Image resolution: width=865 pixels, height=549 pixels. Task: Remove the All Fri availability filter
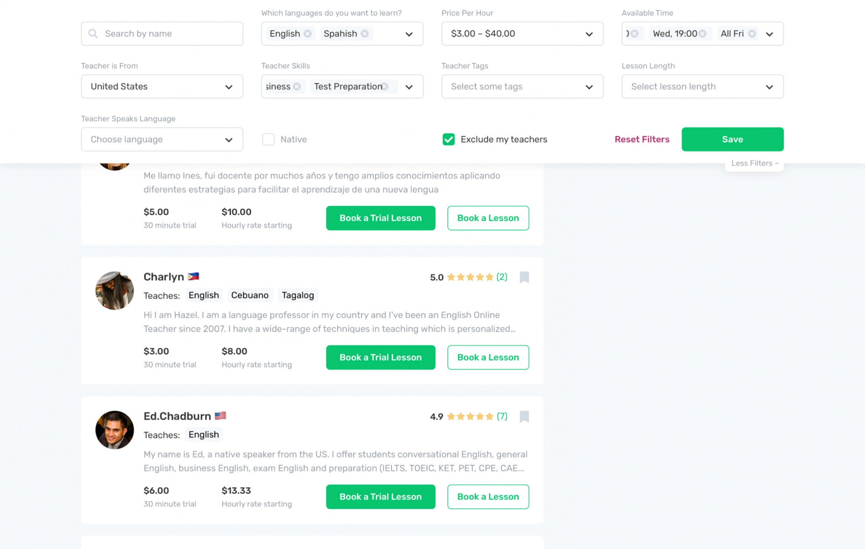click(753, 33)
